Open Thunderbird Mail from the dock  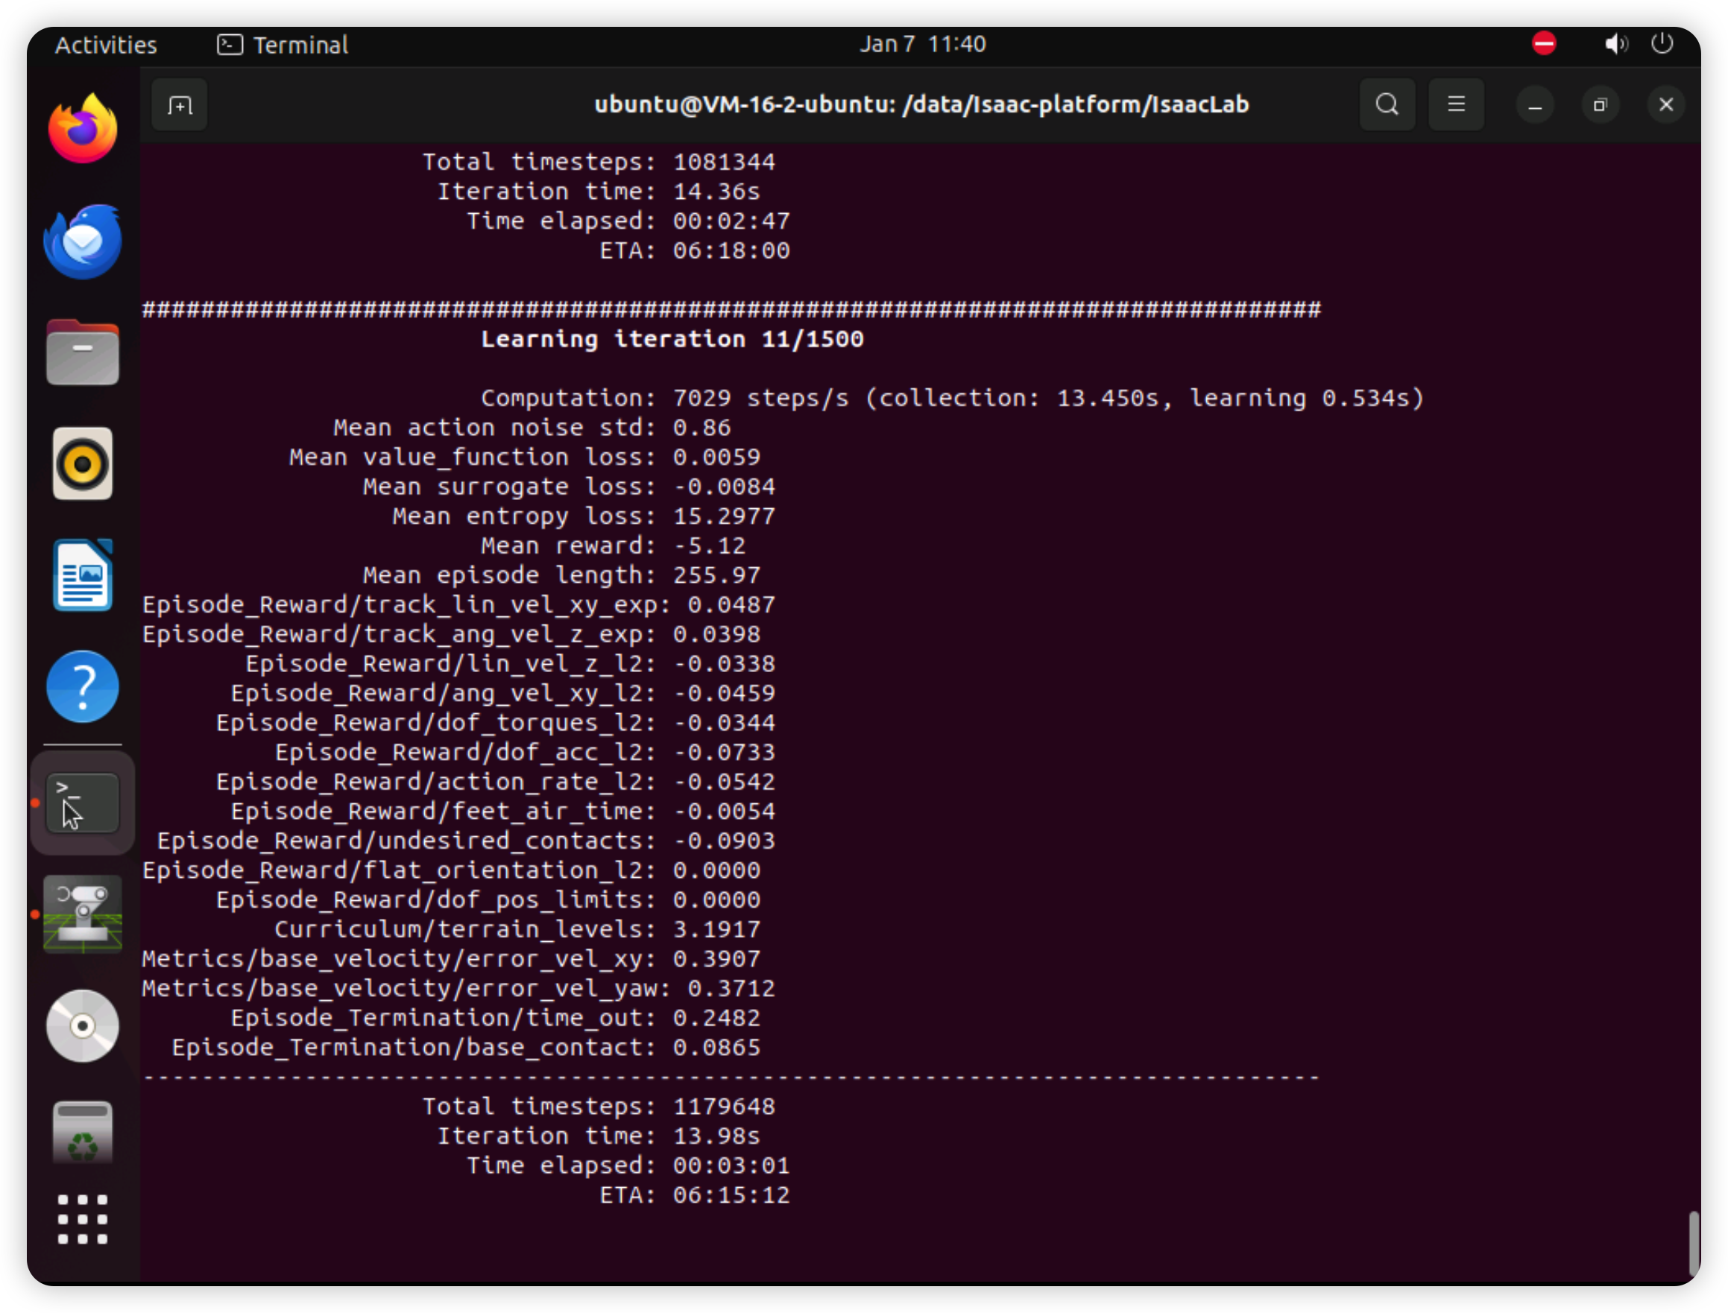[83, 241]
